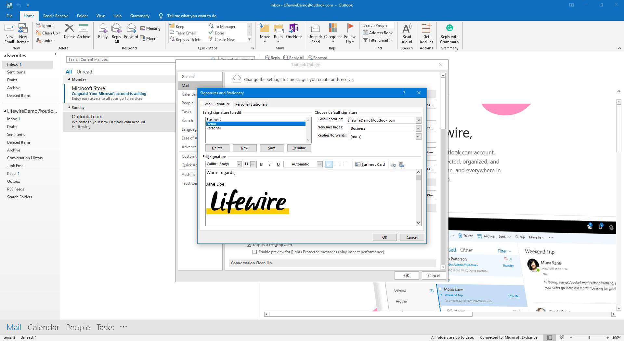Center the signature text
The height and width of the screenshot is (341, 624).
[337, 164]
